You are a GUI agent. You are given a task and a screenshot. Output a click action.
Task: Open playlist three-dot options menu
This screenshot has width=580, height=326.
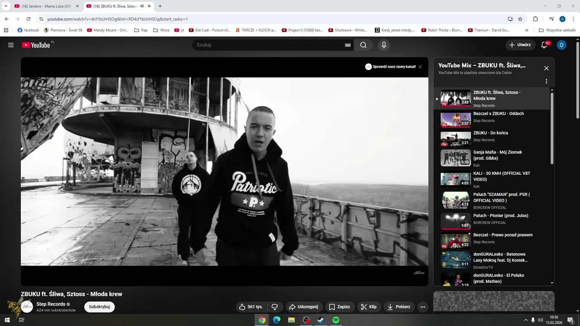[546, 81]
